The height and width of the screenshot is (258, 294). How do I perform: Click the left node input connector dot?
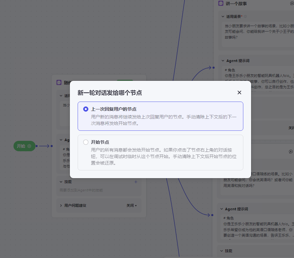coord(52,146)
